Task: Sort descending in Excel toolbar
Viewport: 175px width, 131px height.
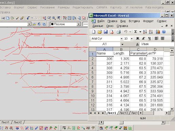Action: (x=151, y=32)
